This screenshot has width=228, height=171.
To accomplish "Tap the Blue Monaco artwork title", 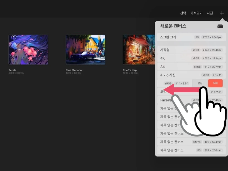I will [x=73, y=70].
